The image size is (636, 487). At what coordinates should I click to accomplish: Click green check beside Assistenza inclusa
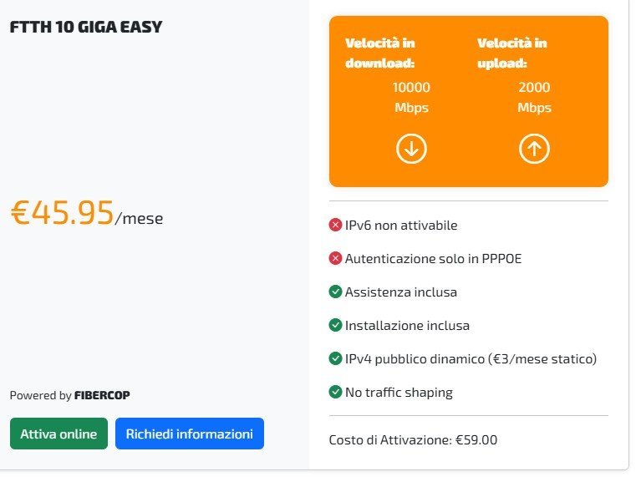pos(336,292)
